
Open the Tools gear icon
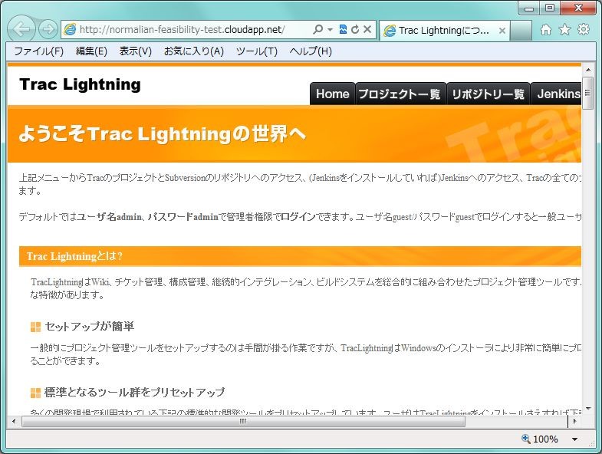click(583, 29)
